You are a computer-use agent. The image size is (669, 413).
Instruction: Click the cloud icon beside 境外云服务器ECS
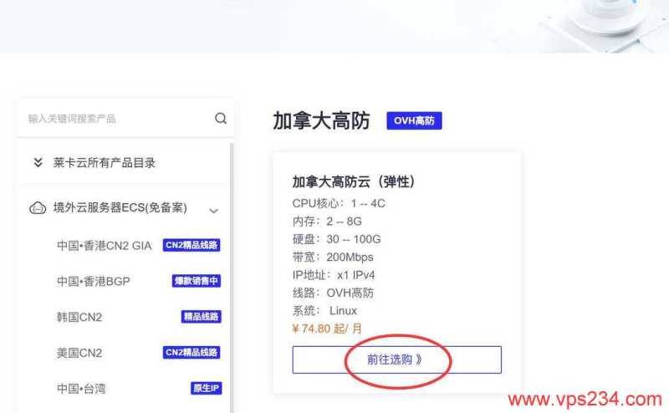click(x=38, y=208)
